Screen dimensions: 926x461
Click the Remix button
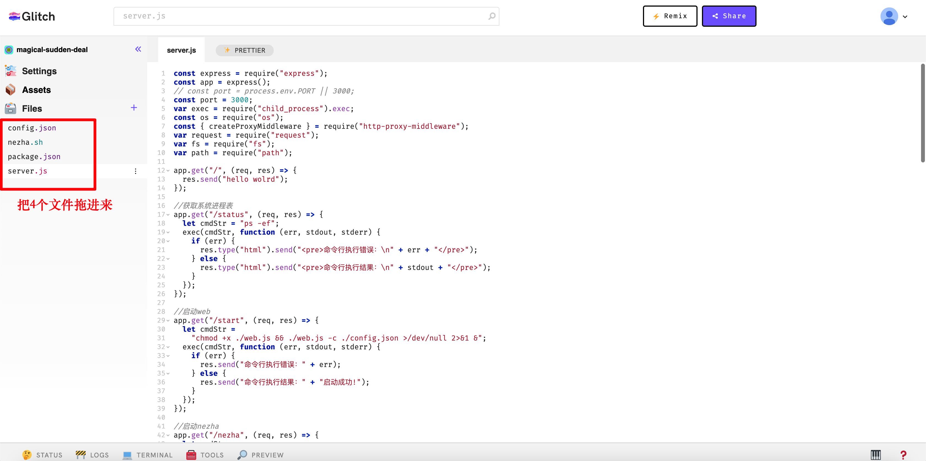pos(670,16)
